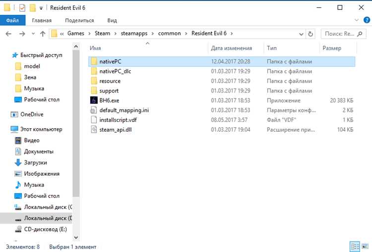The width and height of the screenshot is (372, 252).
Task: Click navigation pane scrollbar up arrow
Action: pyautogui.click(x=76, y=47)
